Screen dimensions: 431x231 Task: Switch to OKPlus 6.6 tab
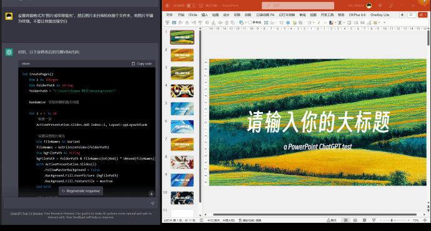tap(357, 15)
